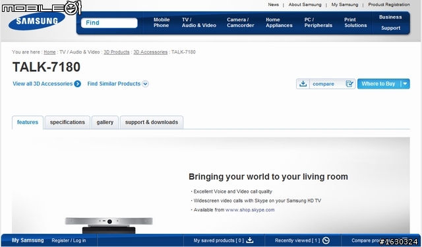Click the Home breadcrumb link
This screenshot has width=422, height=247.
pyautogui.click(x=49, y=52)
